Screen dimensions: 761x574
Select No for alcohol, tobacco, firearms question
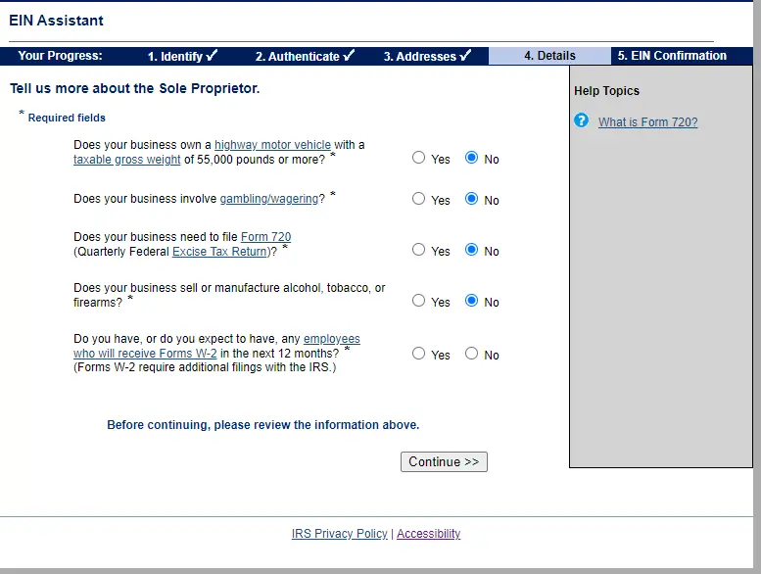(x=471, y=301)
